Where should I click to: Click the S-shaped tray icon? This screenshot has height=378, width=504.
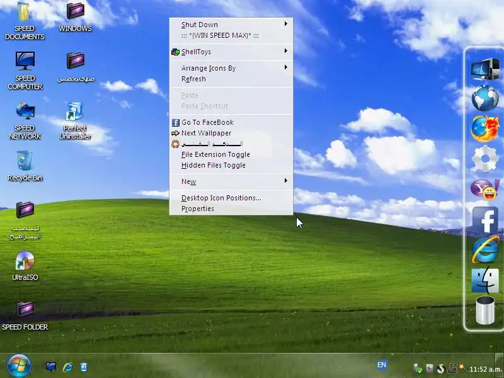coord(440,369)
